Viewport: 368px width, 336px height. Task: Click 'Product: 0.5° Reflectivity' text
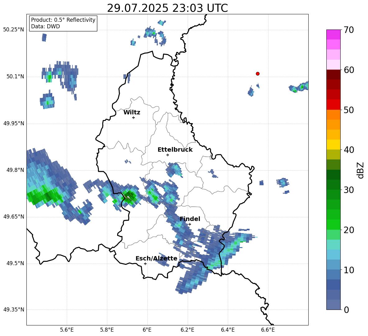click(63, 20)
